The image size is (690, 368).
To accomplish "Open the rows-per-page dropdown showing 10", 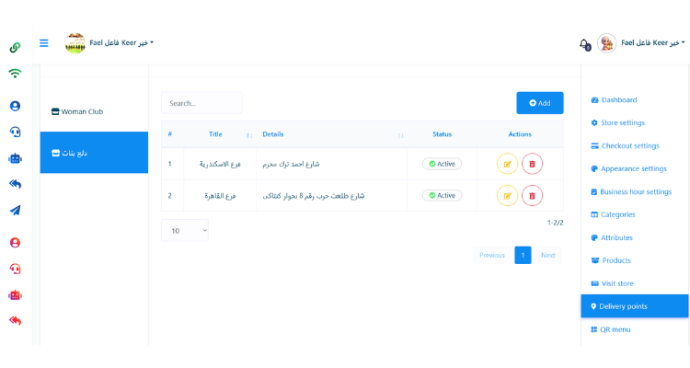I will (x=185, y=230).
